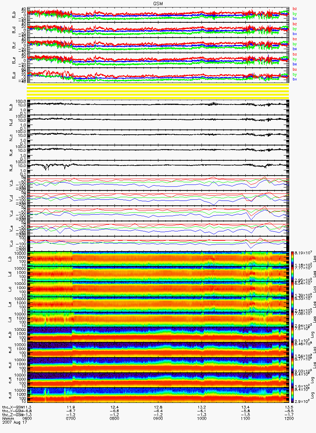Click the i_d ion spectrogram label
Viewport: 316px width, 433px height.
point(9,274)
